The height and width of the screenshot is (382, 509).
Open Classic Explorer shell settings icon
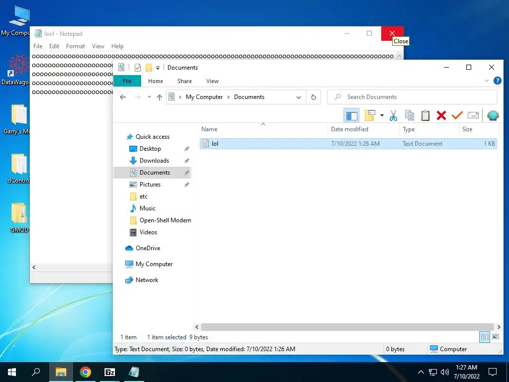[x=493, y=115]
